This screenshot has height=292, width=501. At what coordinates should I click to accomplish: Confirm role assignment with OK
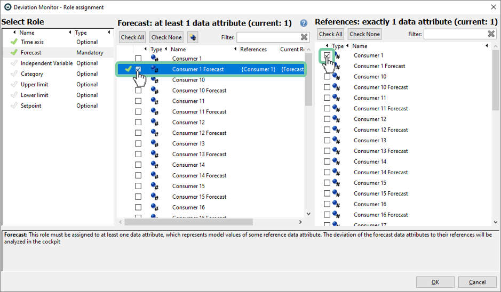435,282
